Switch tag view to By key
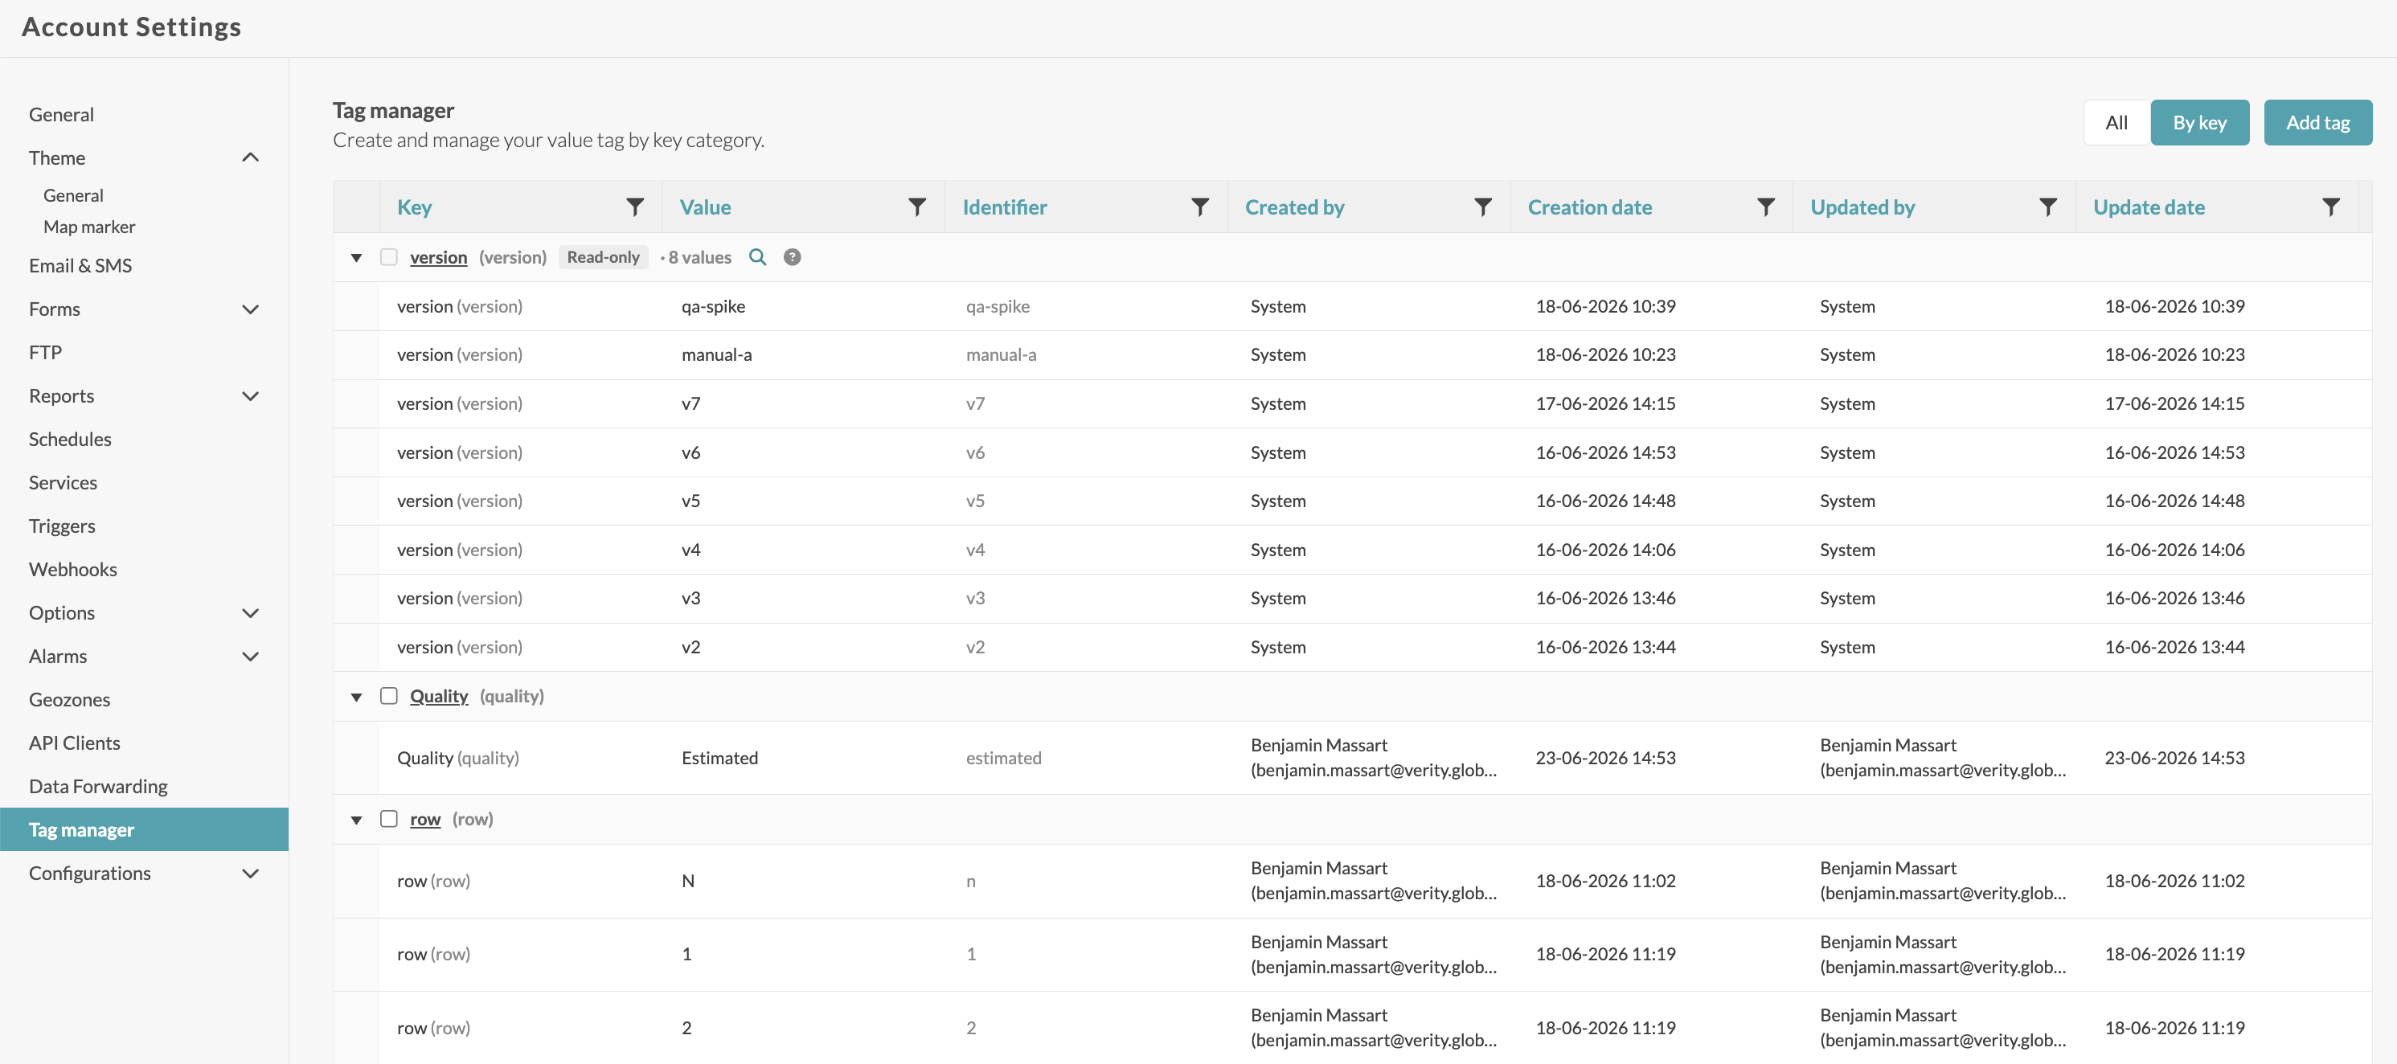Screen dimensions: 2397x1064 tap(2200, 123)
